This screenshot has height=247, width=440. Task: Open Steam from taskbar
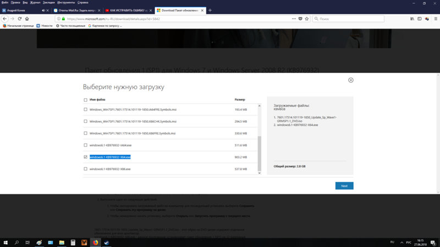coord(107,243)
